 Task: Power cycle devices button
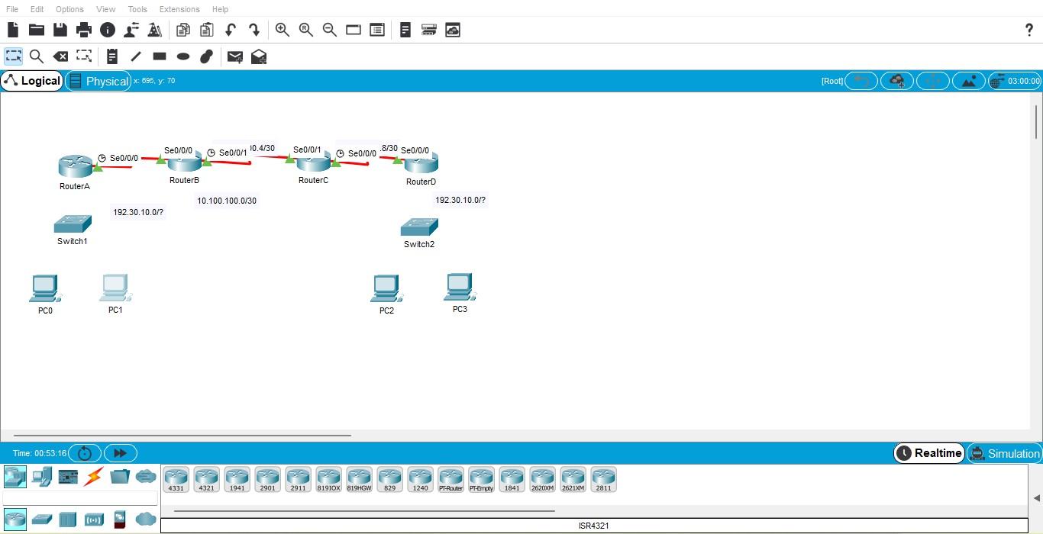(x=85, y=453)
